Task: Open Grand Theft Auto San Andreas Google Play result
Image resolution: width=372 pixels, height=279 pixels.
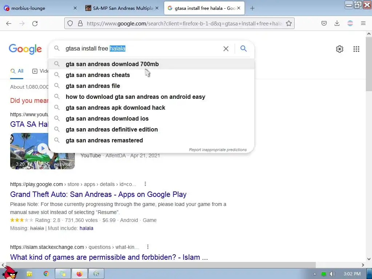Action: tap(98, 194)
